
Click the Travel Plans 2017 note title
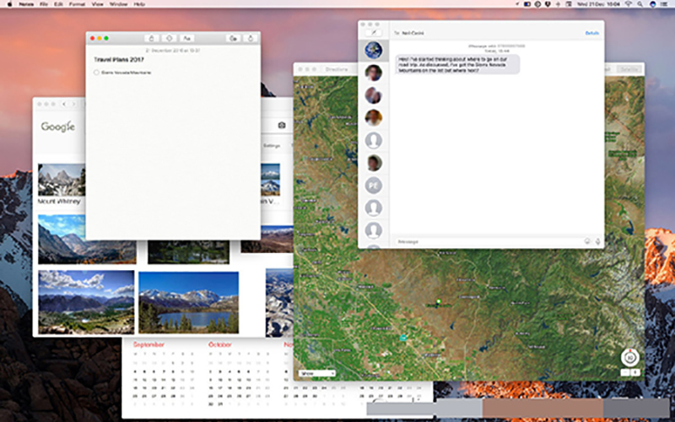119,59
